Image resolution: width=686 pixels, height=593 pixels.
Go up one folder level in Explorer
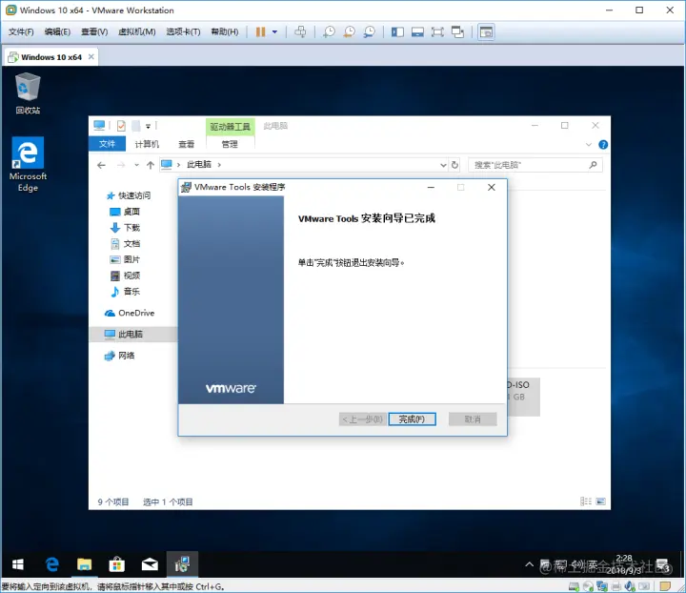(151, 165)
